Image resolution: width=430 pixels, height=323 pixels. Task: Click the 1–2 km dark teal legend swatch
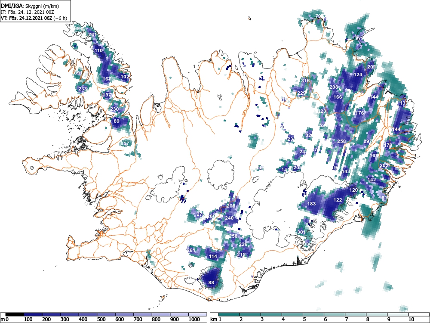[x=229, y=314]
